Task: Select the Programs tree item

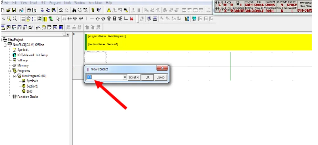Action: coord(24,71)
